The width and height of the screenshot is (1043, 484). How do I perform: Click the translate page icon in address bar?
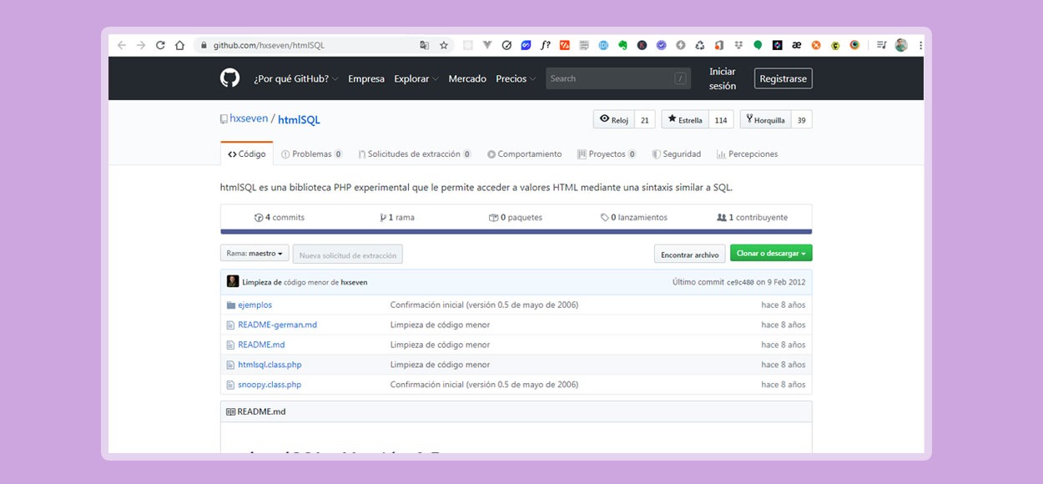[425, 45]
